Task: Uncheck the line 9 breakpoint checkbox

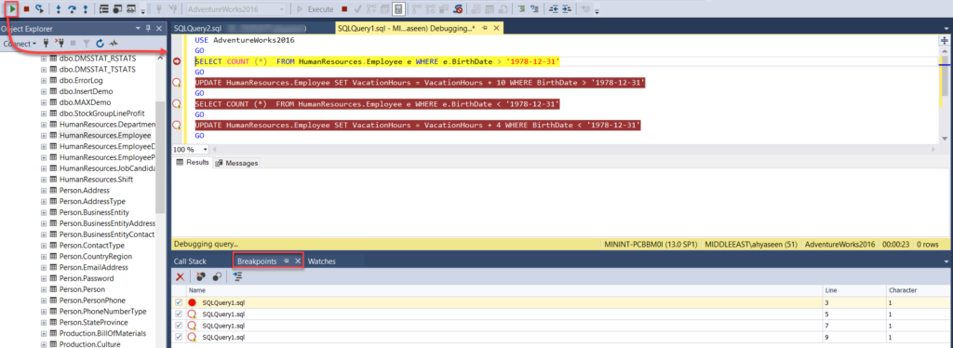Action: click(x=178, y=337)
